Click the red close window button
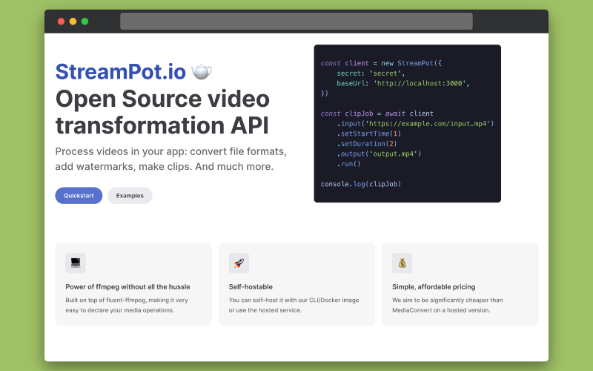The image size is (593, 371). click(x=61, y=22)
